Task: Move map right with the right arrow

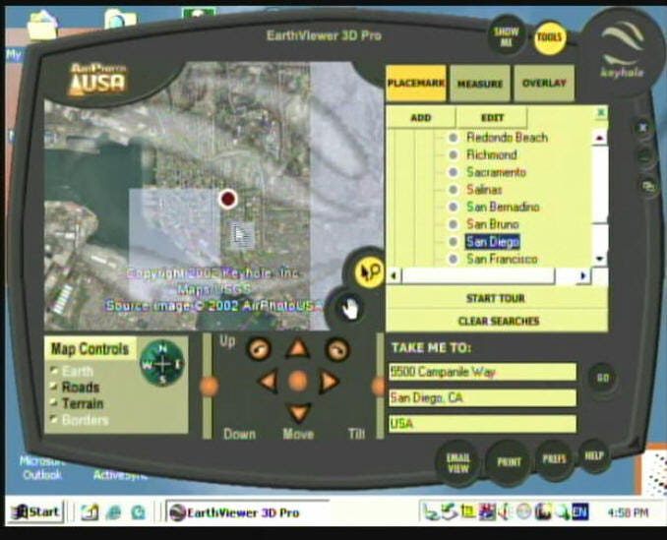Action: pos(329,382)
